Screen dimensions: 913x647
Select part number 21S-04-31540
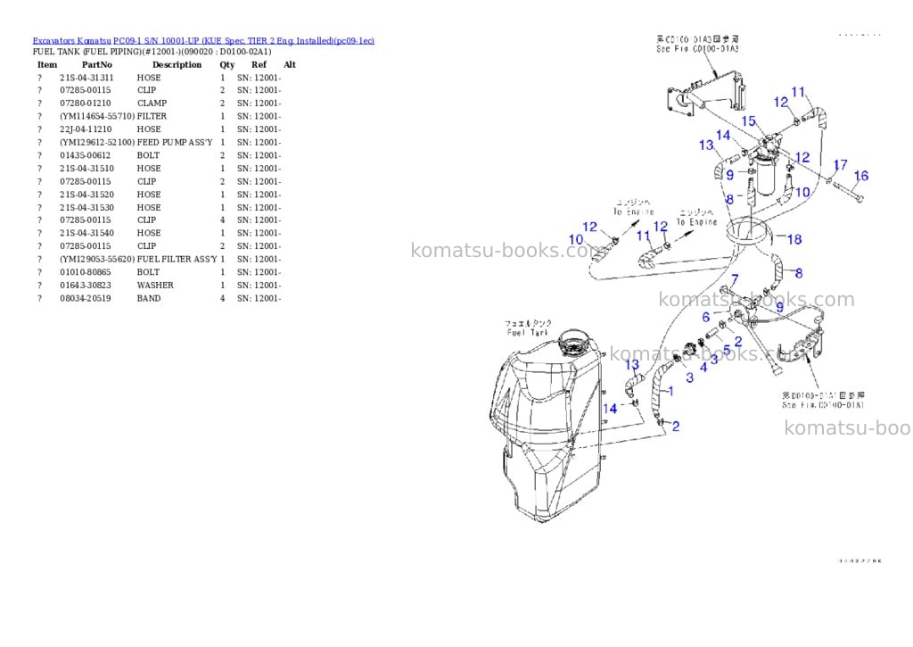click(x=86, y=233)
